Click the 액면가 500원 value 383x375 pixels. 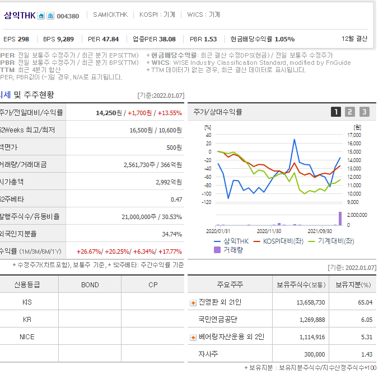pyautogui.click(x=174, y=148)
